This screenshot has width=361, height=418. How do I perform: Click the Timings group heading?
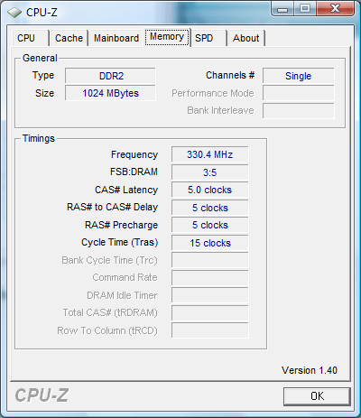tap(39, 138)
